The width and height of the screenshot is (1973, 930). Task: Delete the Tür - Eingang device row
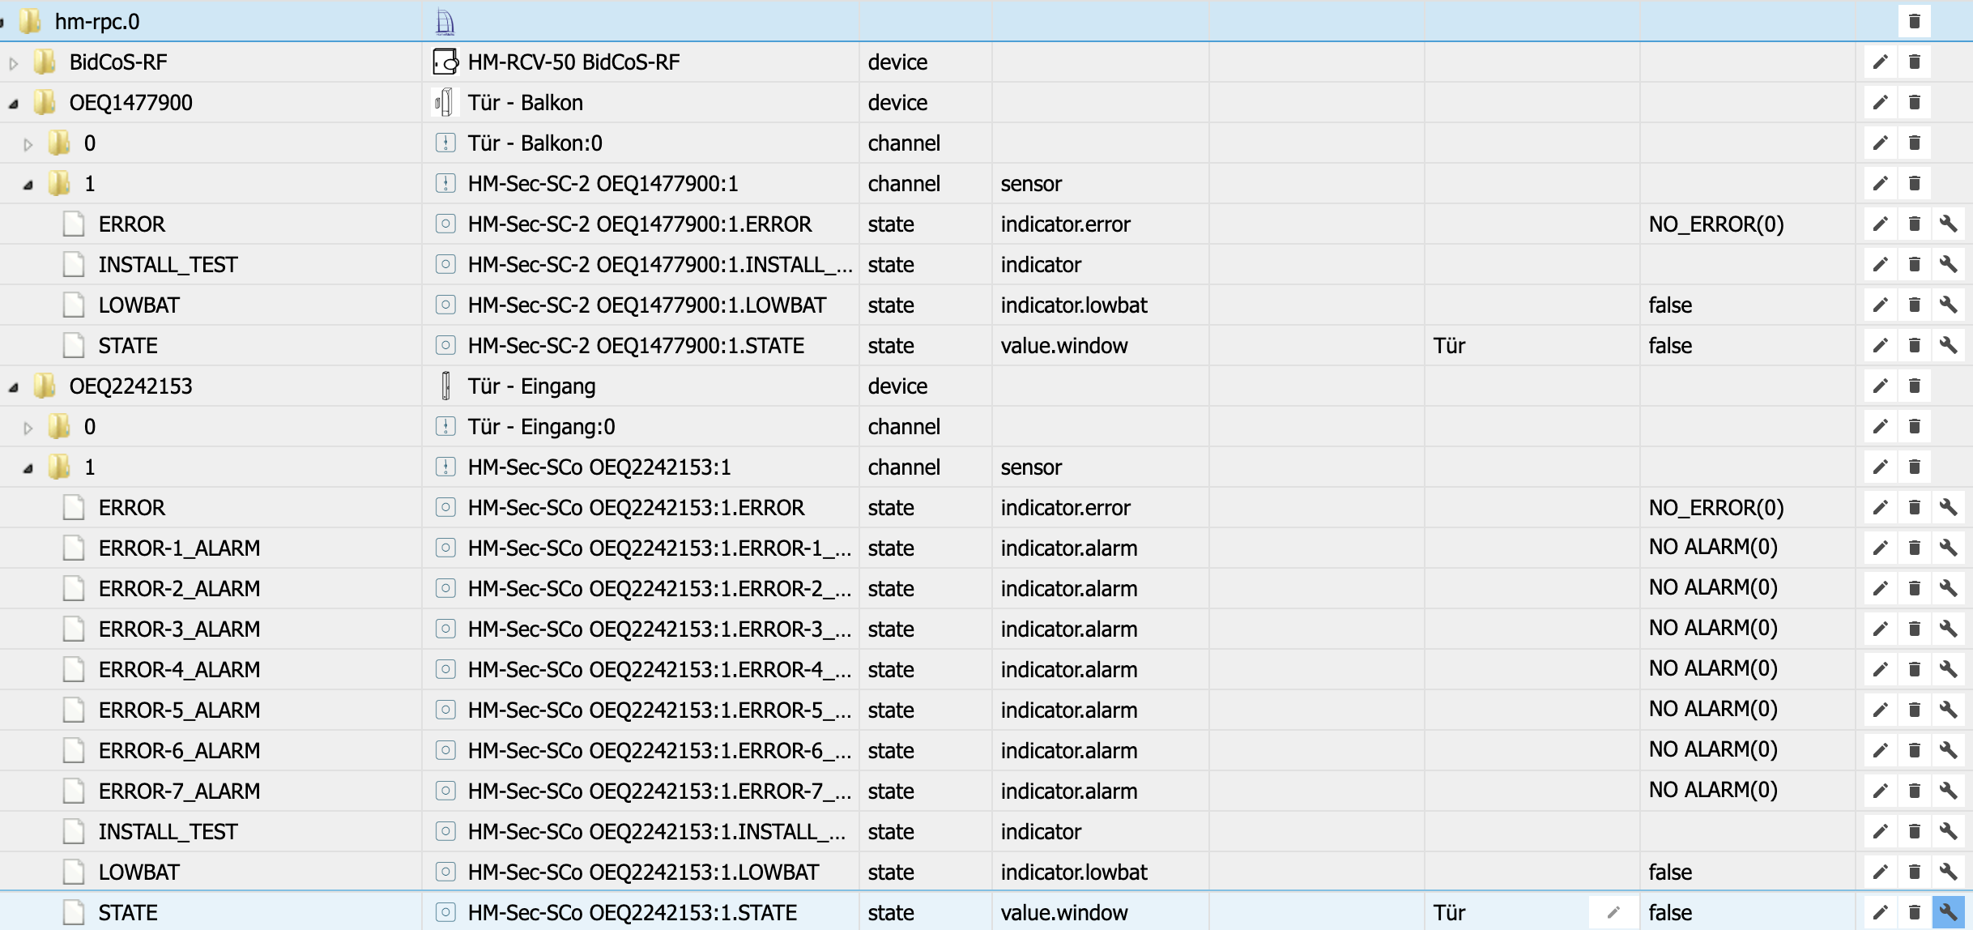tap(1915, 386)
